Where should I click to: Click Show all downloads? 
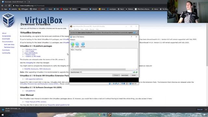click(x=200, y=110)
